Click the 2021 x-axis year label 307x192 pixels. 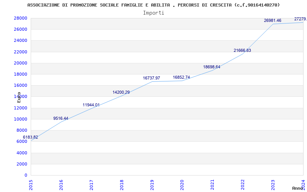click(x=213, y=185)
